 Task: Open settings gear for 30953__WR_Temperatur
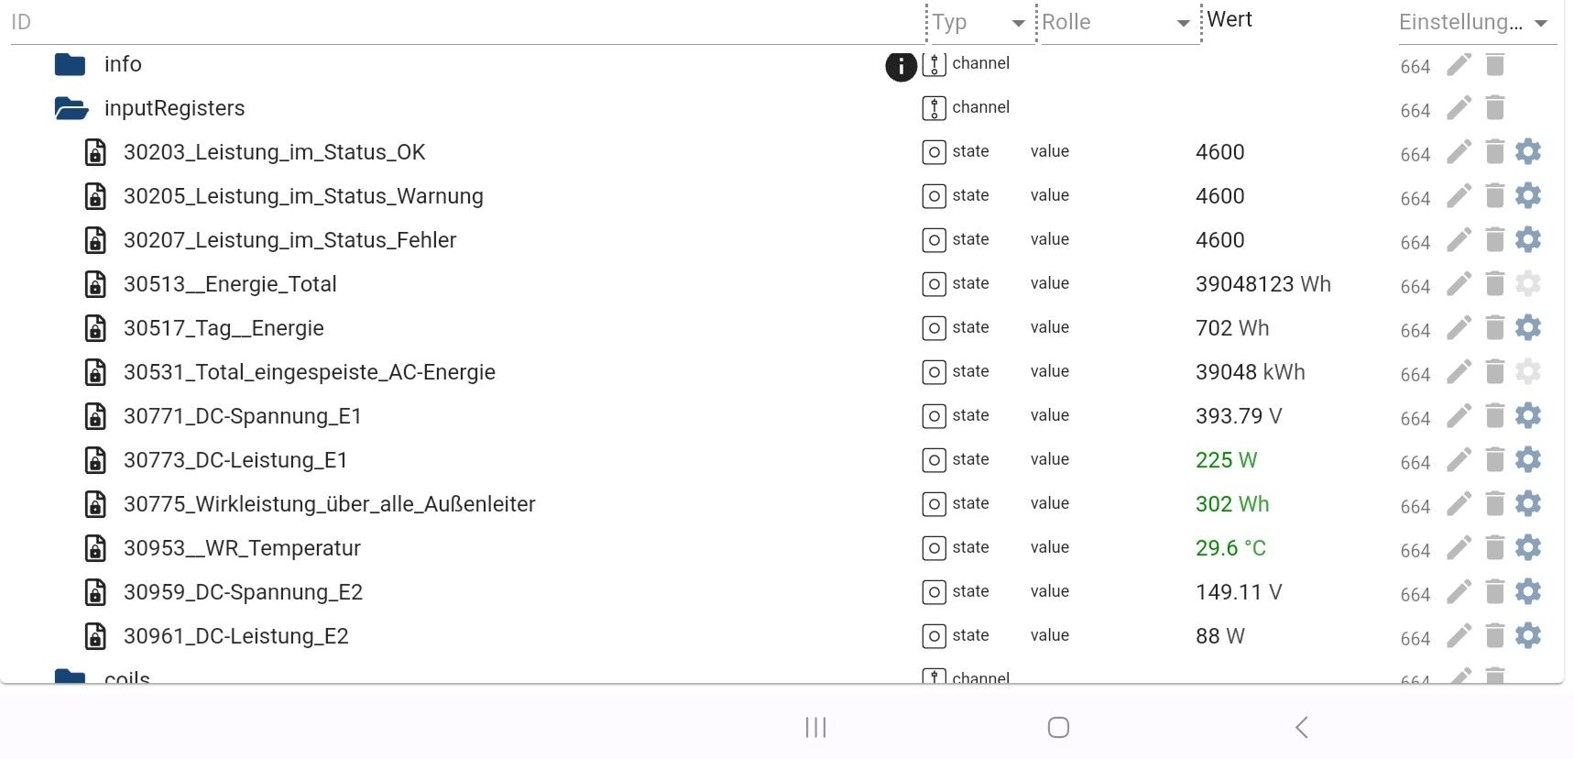(1528, 547)
